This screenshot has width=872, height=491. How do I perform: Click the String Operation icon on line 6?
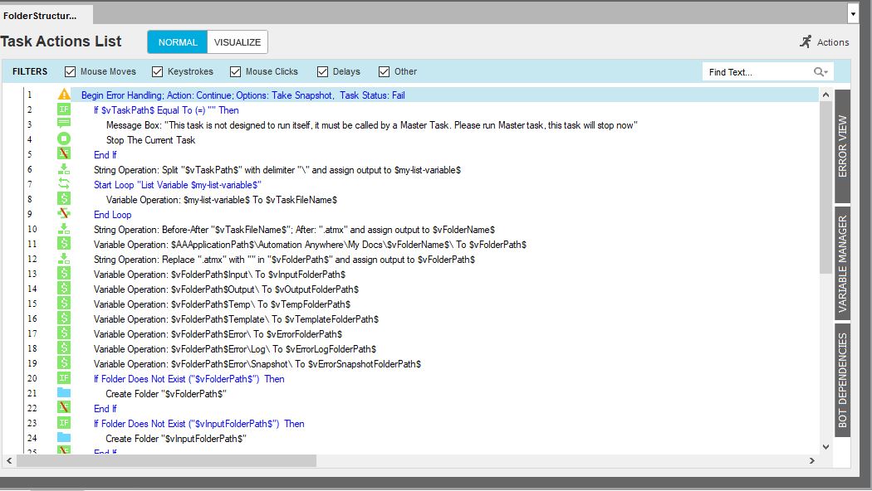coord(64,170)
